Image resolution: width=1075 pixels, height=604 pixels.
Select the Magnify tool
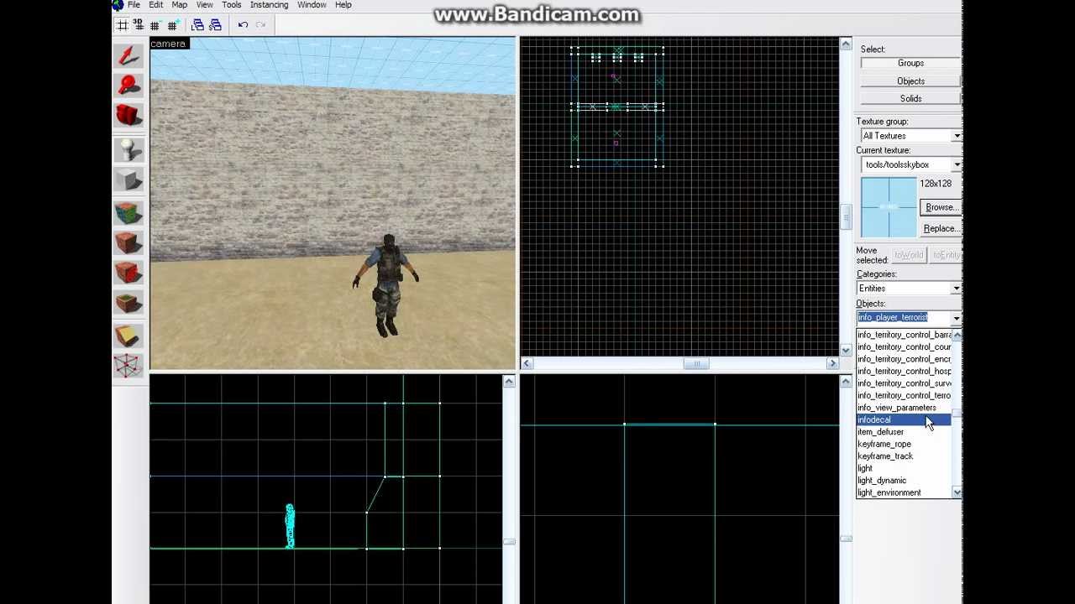pyautogui.click(x=128, y=85)
